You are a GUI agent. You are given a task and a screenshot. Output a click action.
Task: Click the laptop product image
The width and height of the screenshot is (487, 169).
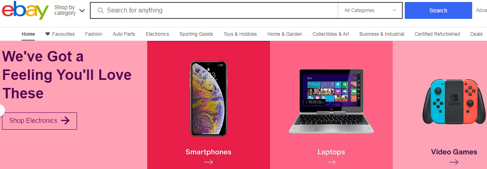point(331,101)
